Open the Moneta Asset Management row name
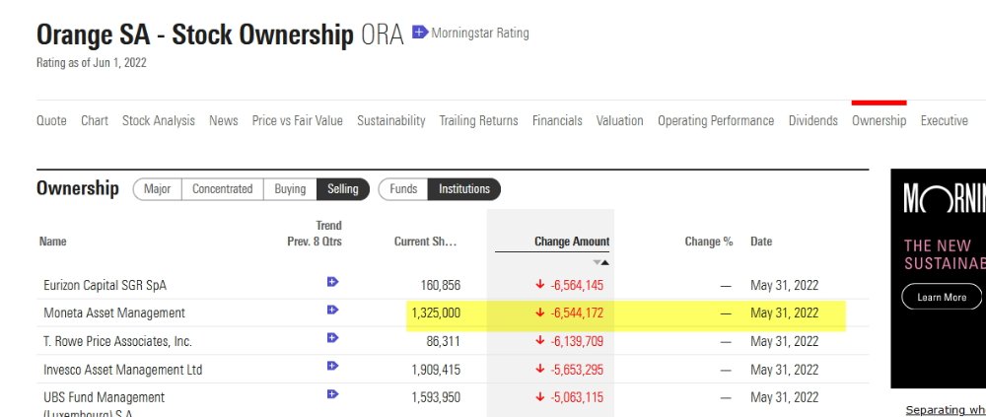This screenshot has width=986, height=417. [114, 313]
